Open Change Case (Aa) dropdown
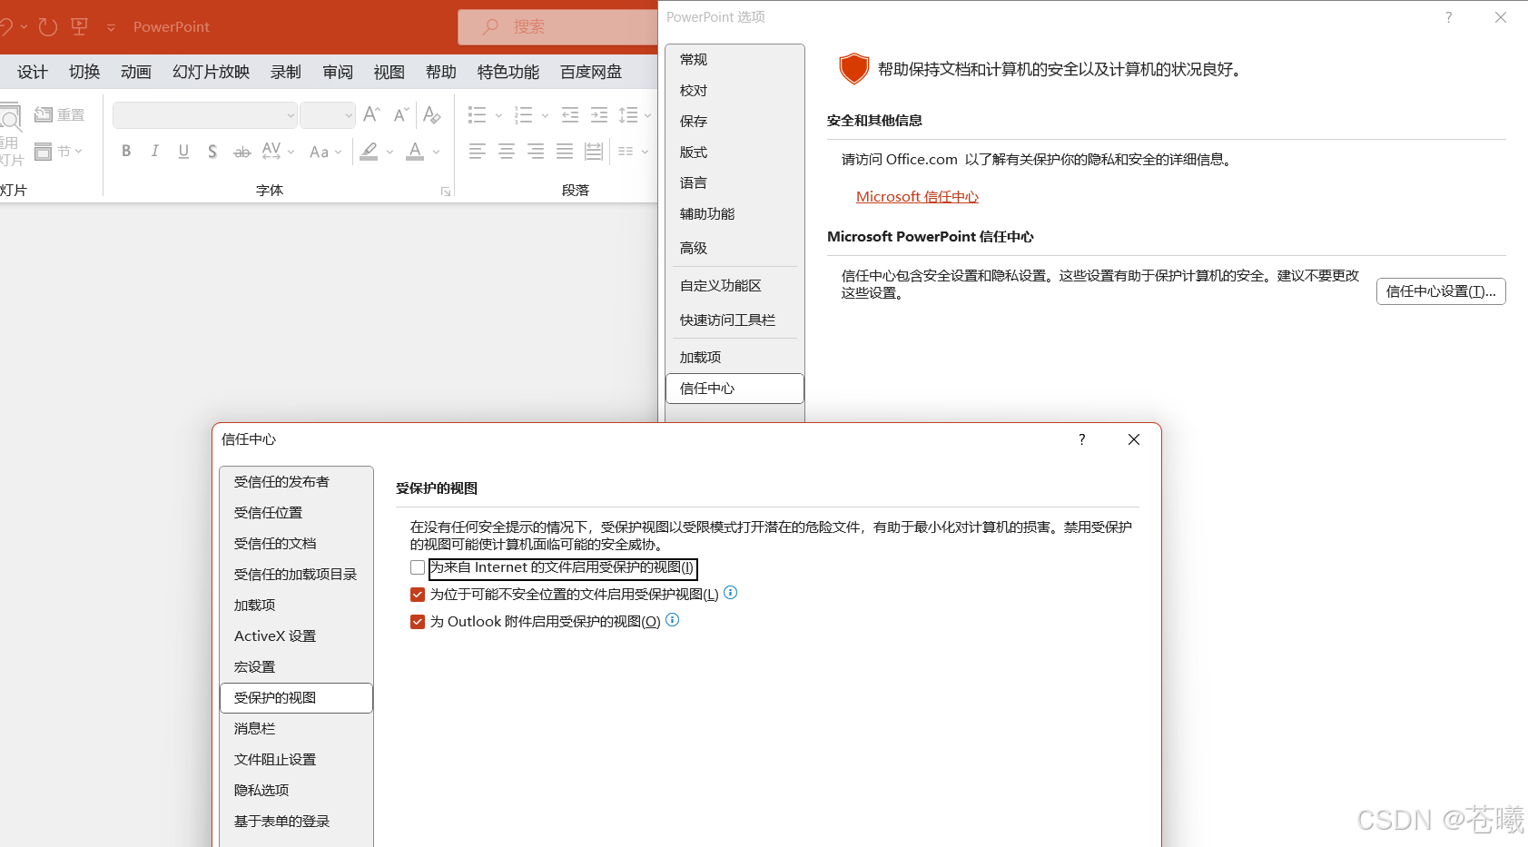This screenshot has height=847, width=1528. point(326,152)
